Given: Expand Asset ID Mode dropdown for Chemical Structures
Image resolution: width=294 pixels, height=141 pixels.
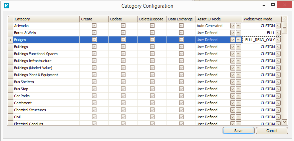Looking at the screenshot, I should [233, 110].
